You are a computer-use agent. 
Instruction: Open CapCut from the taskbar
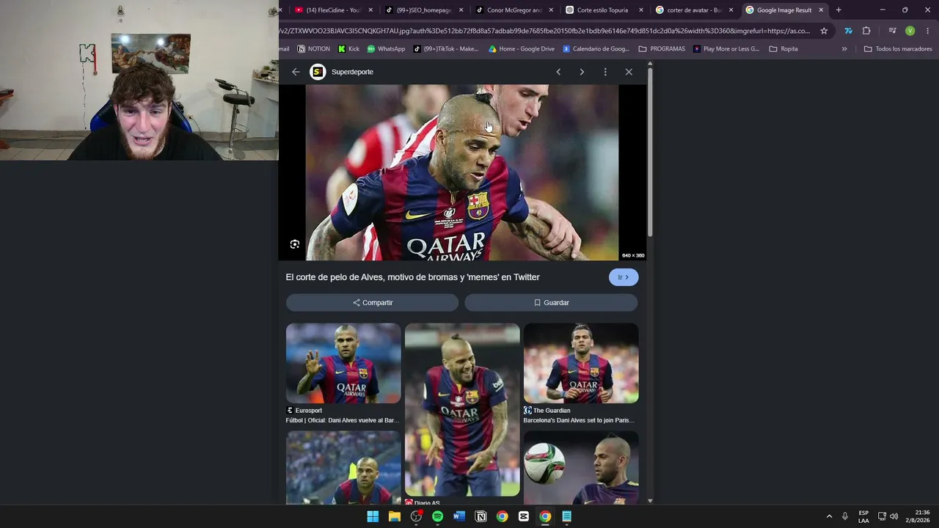(x=523, y=516)
